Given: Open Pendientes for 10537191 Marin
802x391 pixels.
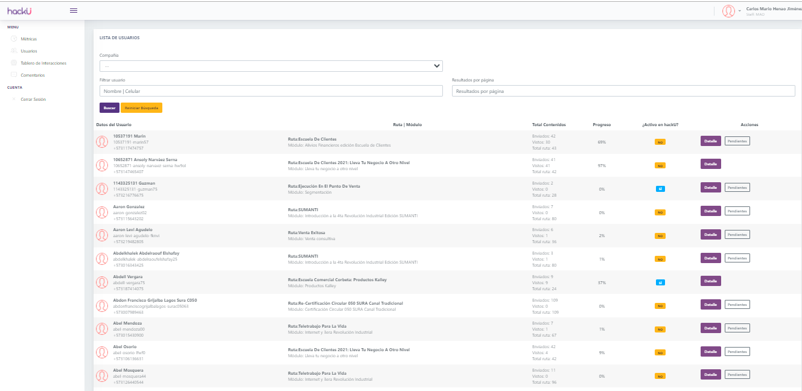Looking at the screenshot, I should point(737,141).
